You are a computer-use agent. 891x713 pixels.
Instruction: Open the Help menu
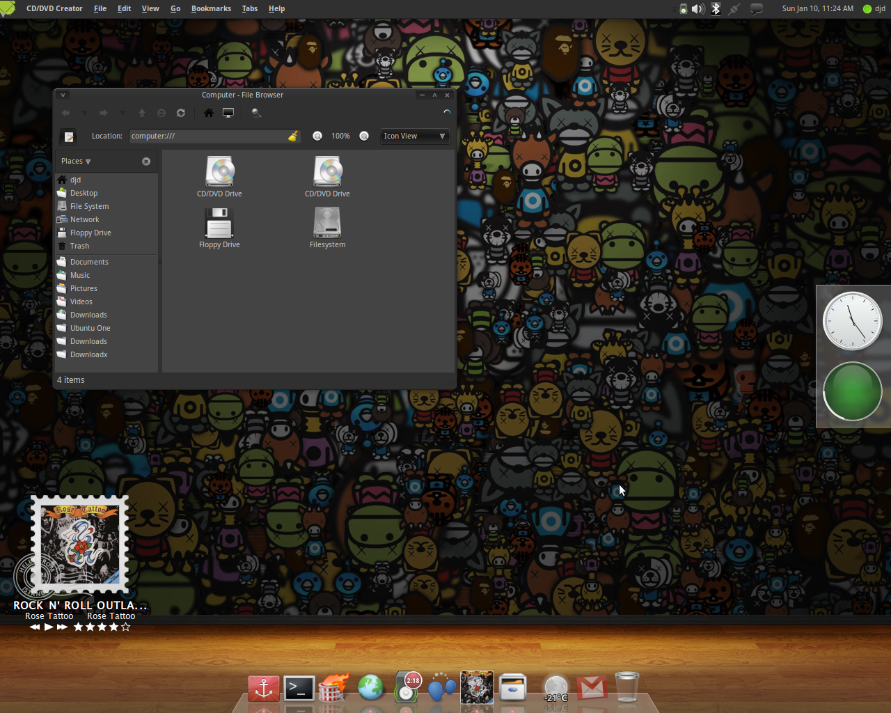(x=276, y=8)
